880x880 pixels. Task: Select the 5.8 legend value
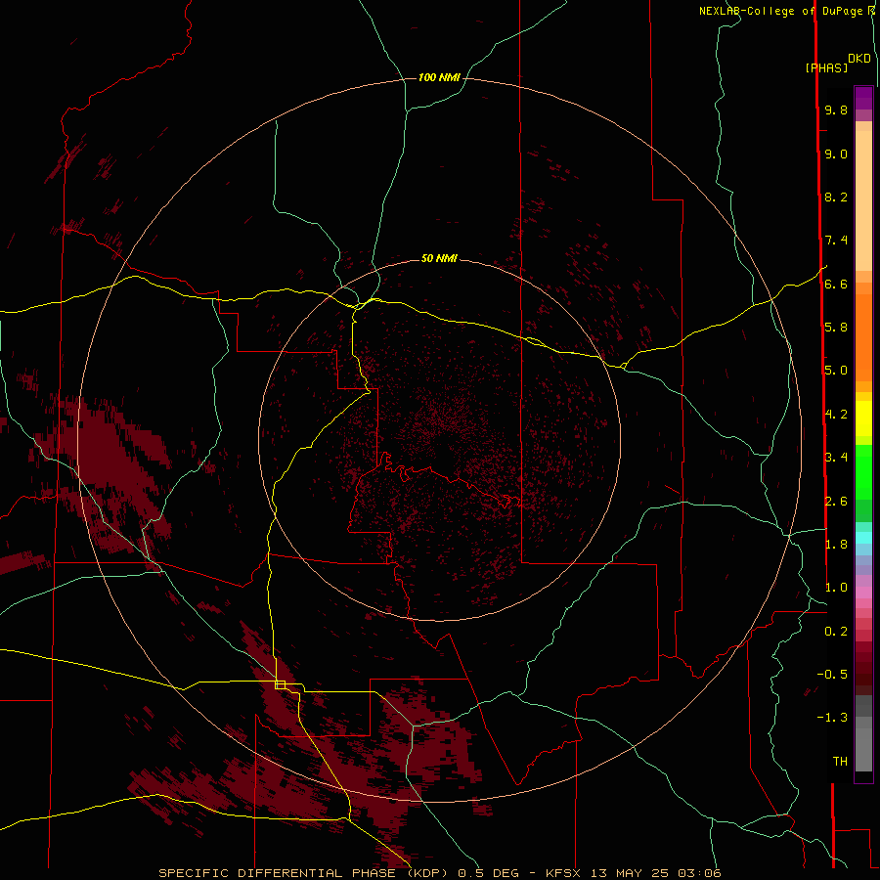tap(836, 328)
